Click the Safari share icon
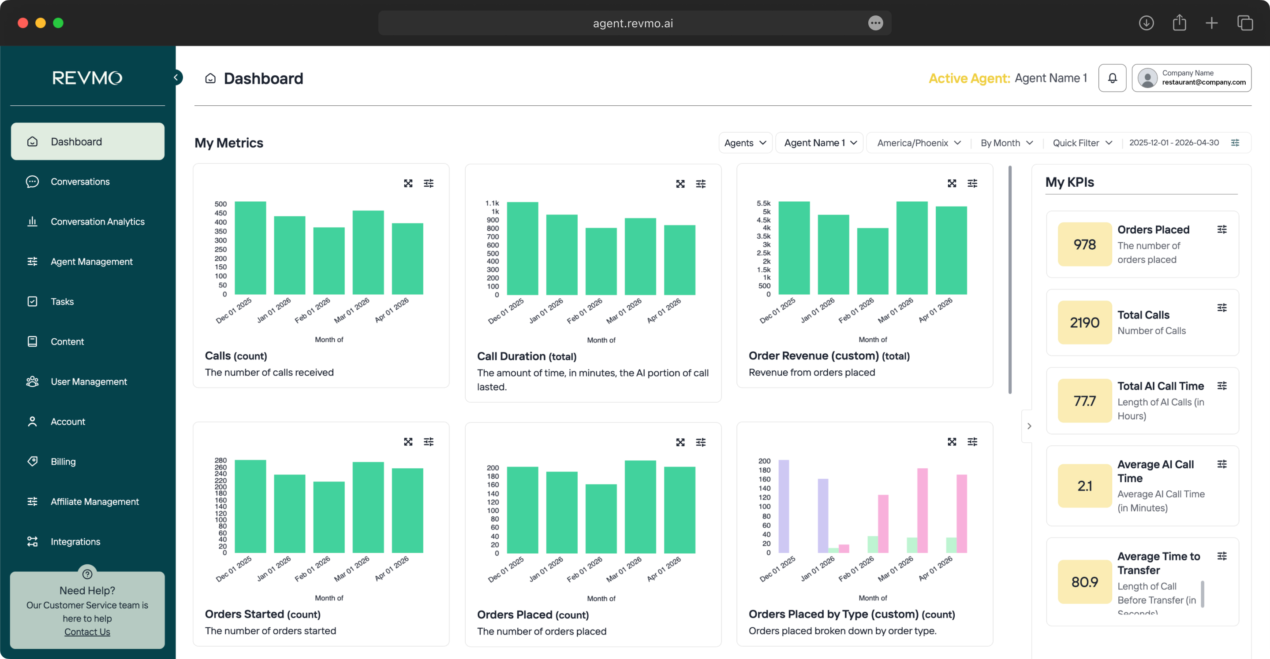 pos(1179,22)
